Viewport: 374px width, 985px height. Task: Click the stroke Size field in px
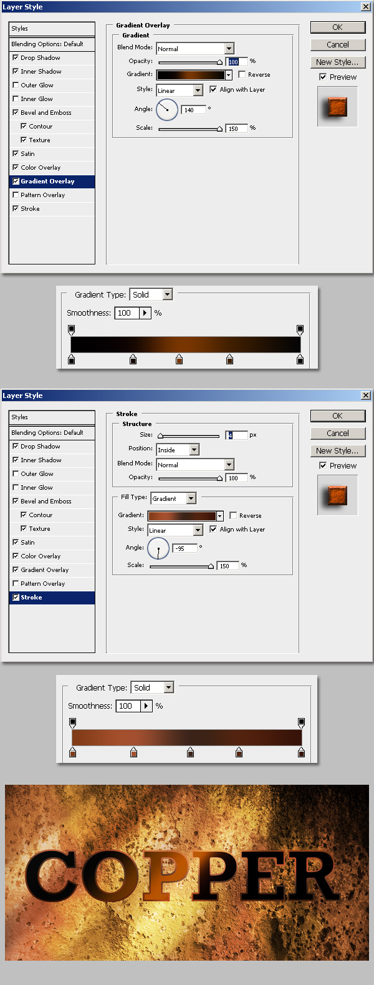[x=236, y=435]
